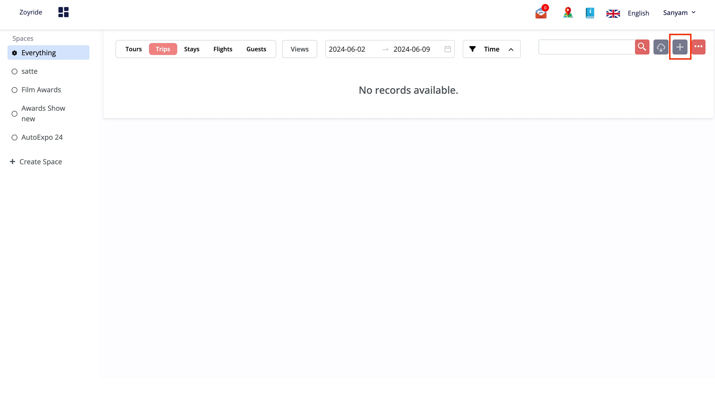The width and height of the screenshot is (715, 403).
Task: Click the gear icon beside Everything
Action: coord(14,53)
